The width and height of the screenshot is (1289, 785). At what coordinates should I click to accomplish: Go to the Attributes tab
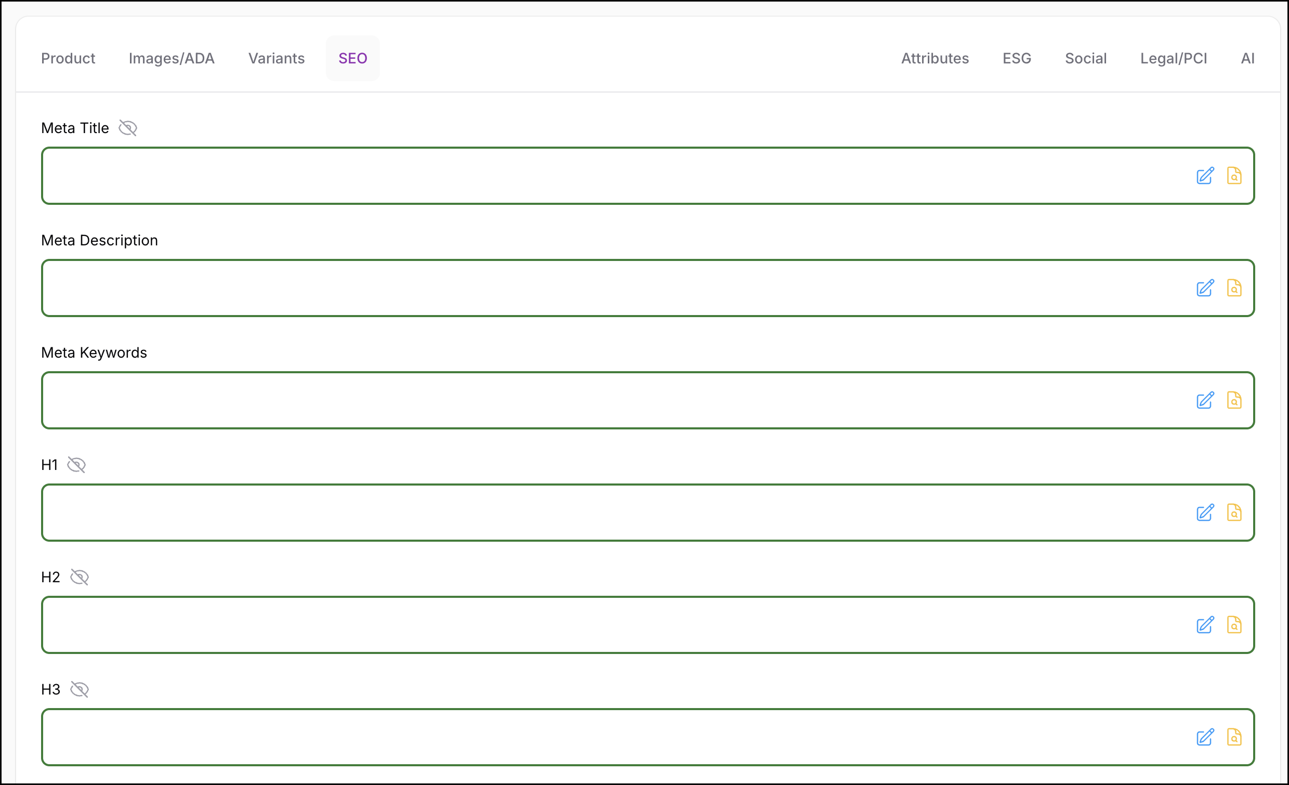coord(935,58)
